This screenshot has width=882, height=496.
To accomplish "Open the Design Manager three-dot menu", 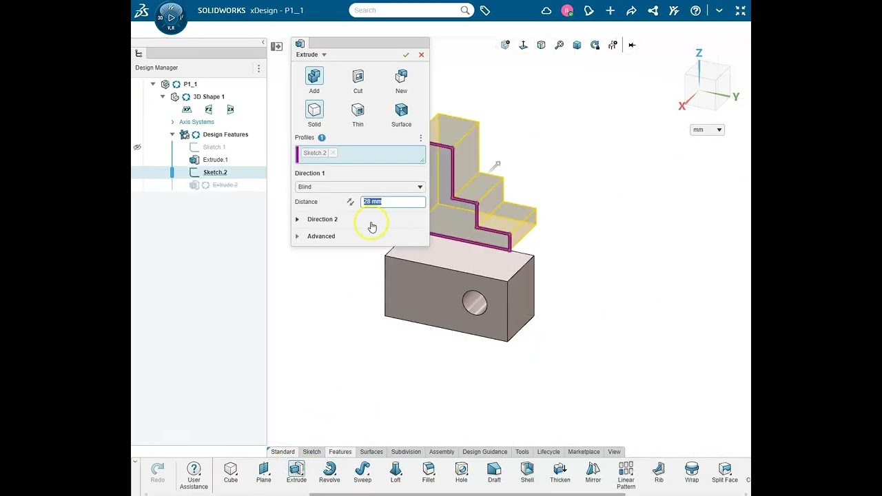I will pos(258,68).
